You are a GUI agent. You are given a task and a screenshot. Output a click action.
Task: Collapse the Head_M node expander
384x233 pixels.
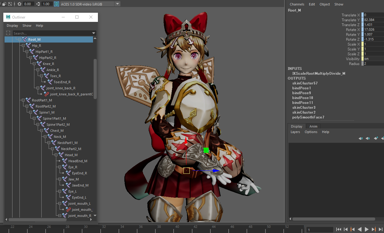(x=56, y=155)
